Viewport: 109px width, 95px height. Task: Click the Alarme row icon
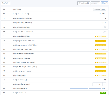click(x=4, y=9)
